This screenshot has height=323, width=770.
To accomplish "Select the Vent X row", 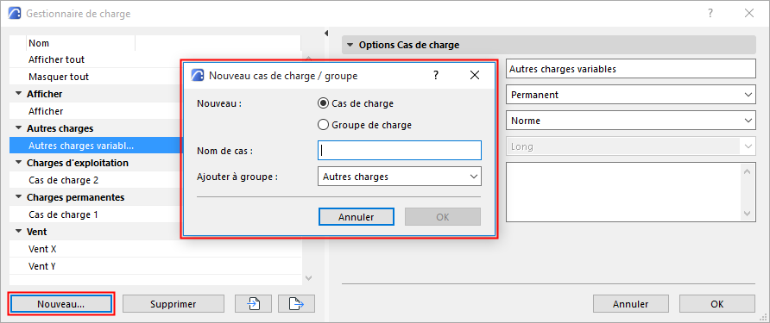I will click(x=155, y=249).
